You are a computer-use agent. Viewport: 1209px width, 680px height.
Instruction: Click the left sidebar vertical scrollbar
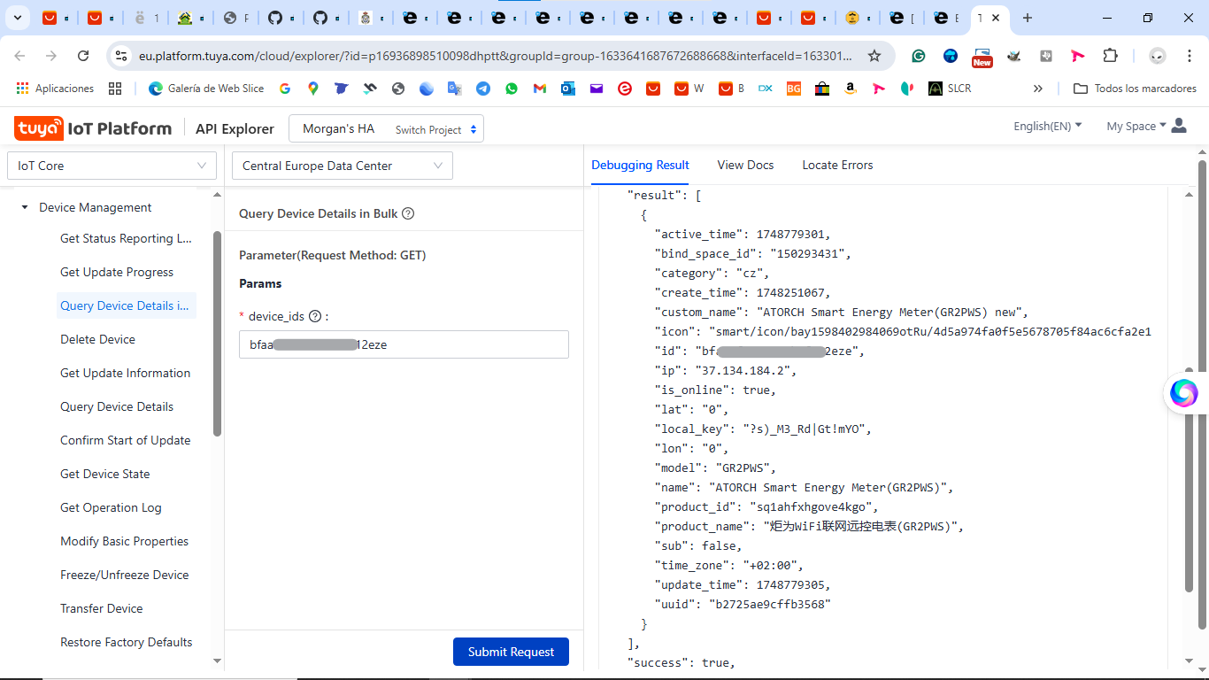(218, 334)
